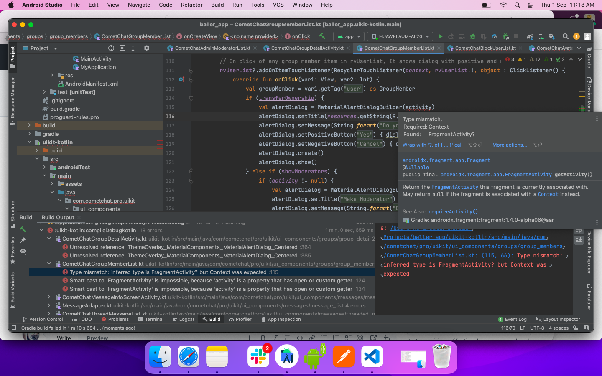Click requireActivity() link in documentation popup

(x=453, y=212)
